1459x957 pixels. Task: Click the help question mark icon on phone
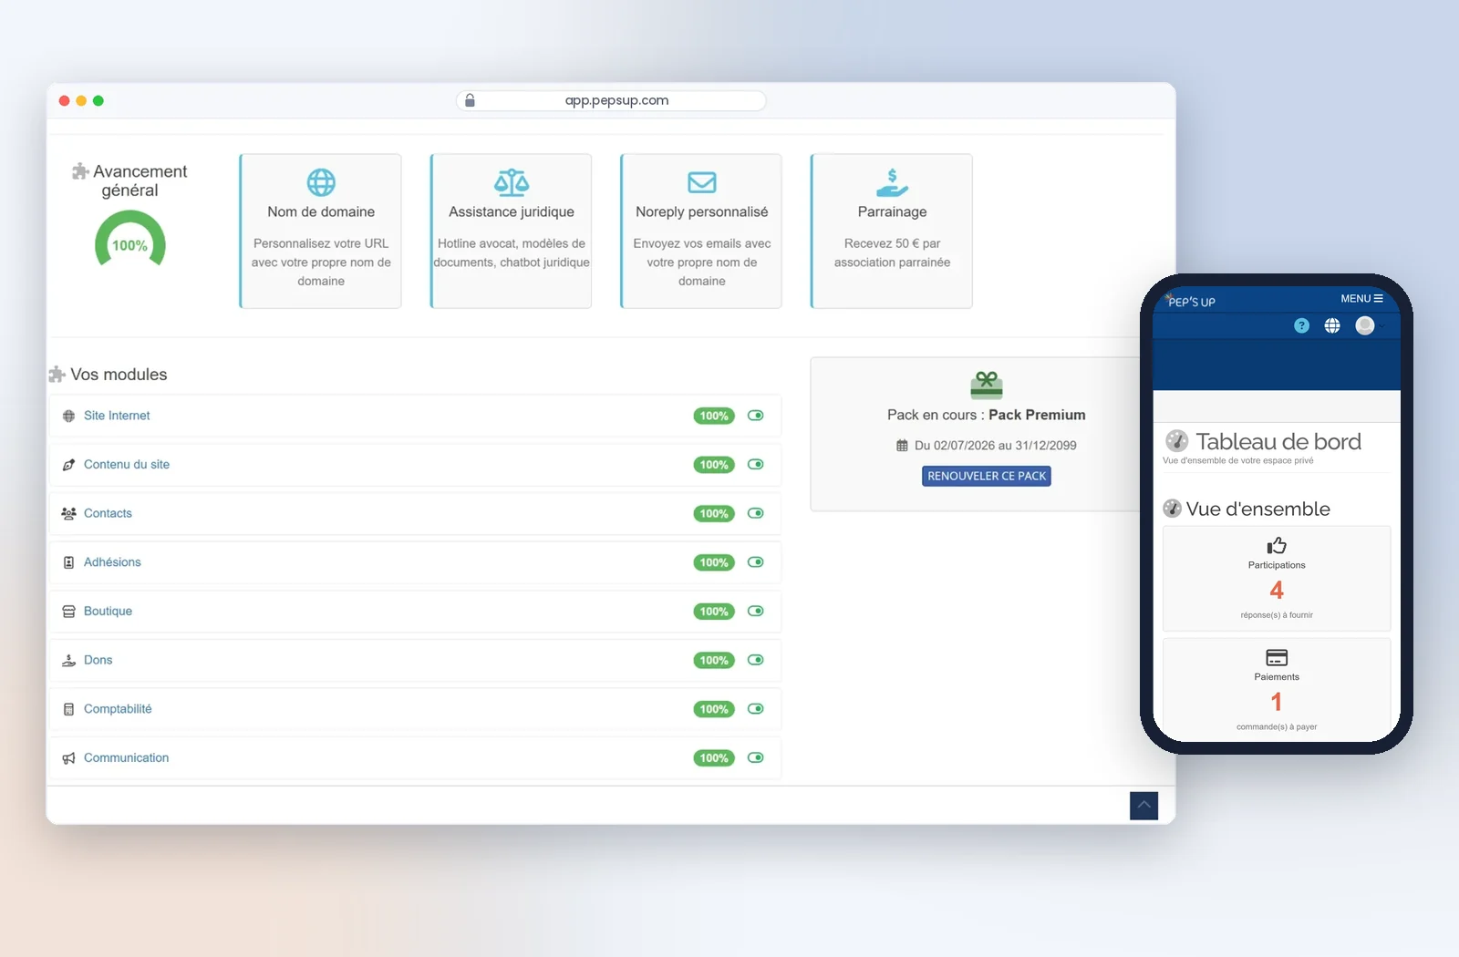[x=1301, y=325]
